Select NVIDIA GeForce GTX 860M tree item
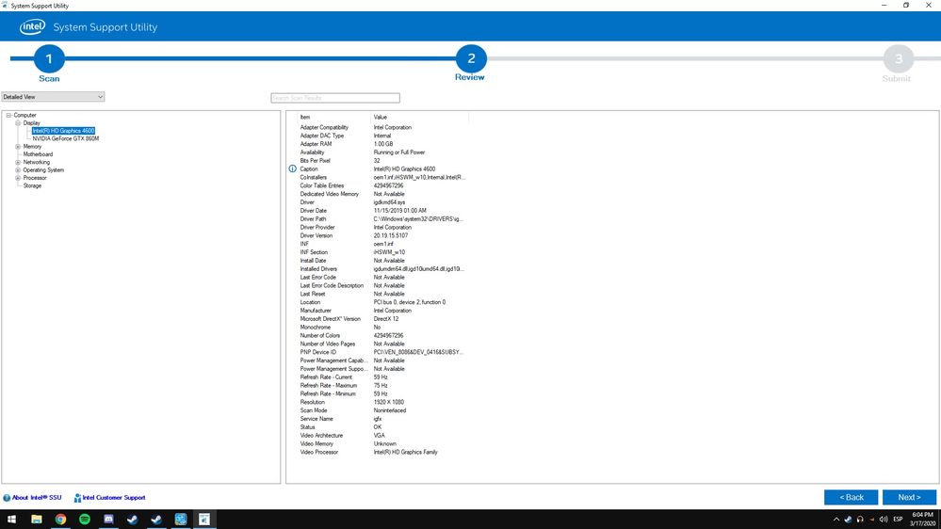 (x=65, y=138)
